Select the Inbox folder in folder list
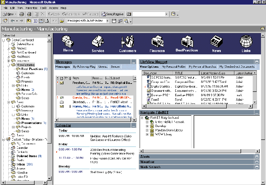Screen dimensions: 266x185 point(21,164)
